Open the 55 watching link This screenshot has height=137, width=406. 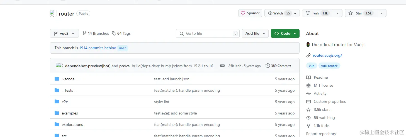pyautogui.click(x=324, y=118)
